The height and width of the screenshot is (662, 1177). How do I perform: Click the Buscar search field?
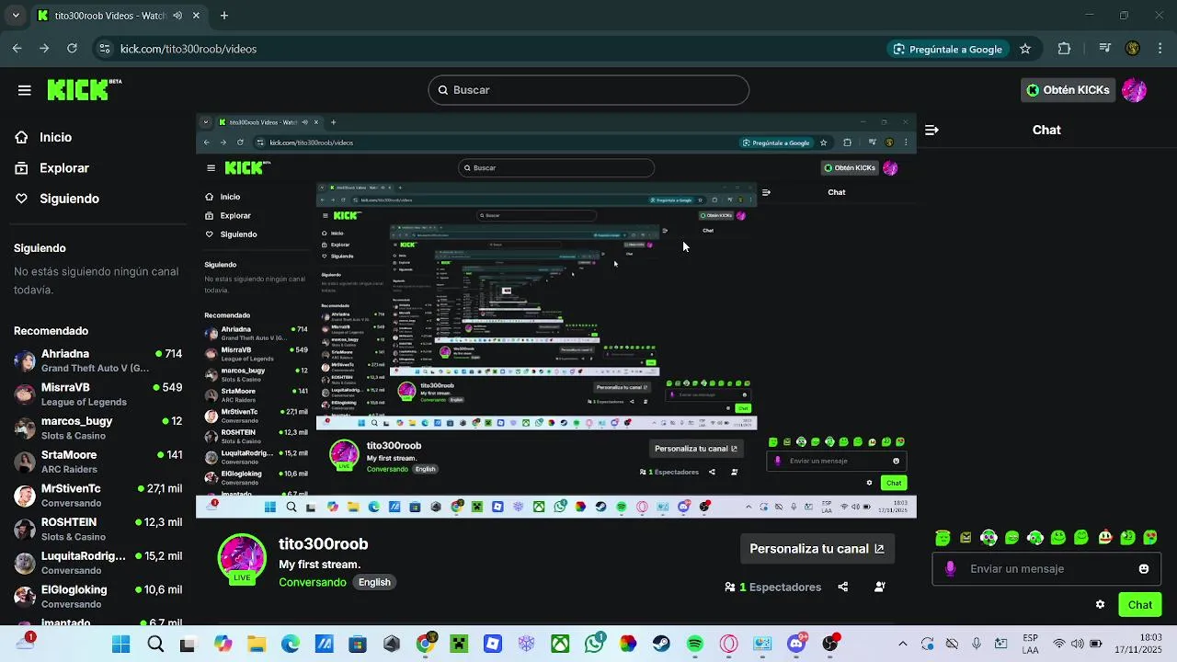coord(588,90)
